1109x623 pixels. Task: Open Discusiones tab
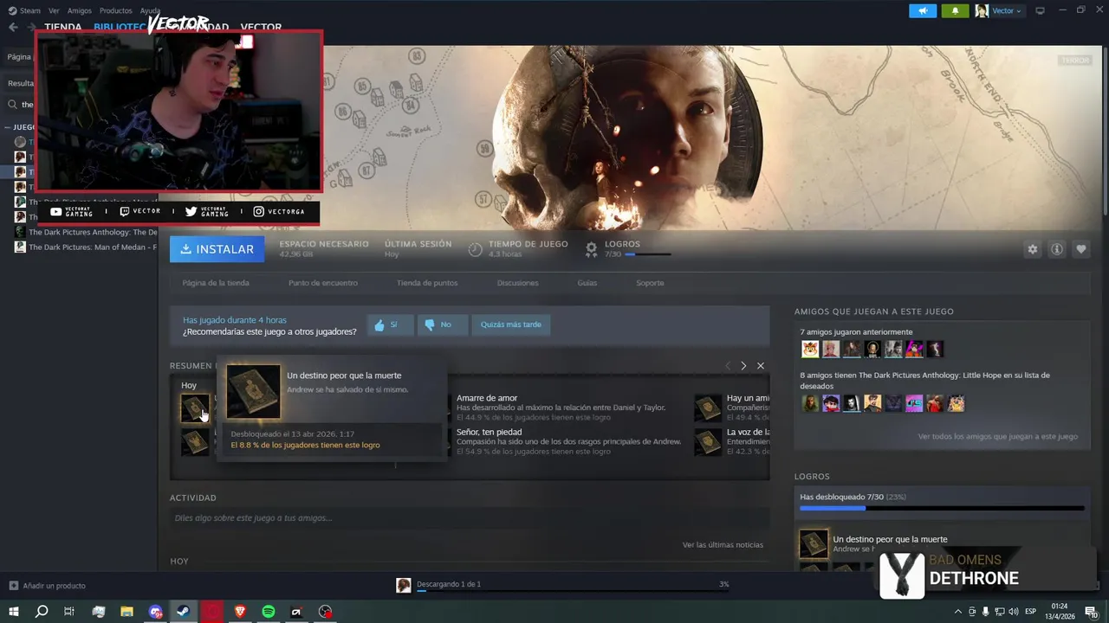[x=517, y=283]
